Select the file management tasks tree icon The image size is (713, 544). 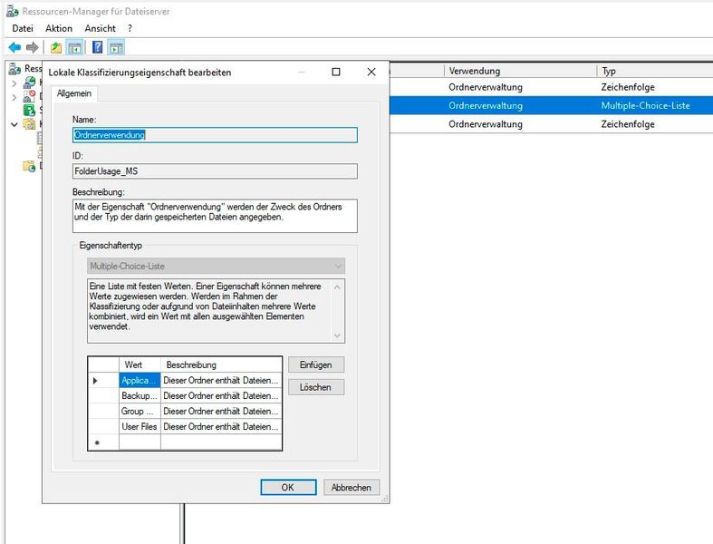pyautogui.click(x=29, y=166)
